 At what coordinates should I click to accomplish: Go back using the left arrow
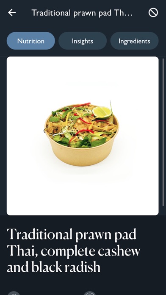(x=12, y=13)
